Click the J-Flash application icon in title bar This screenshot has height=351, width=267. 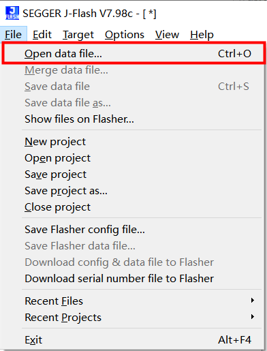[x=12, y=13]
